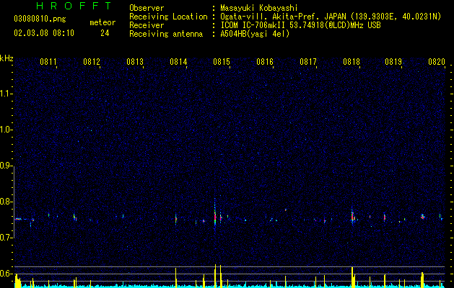454x288 pixels.
Task: Select the meteor count value 24
Action: coord(105,33)
